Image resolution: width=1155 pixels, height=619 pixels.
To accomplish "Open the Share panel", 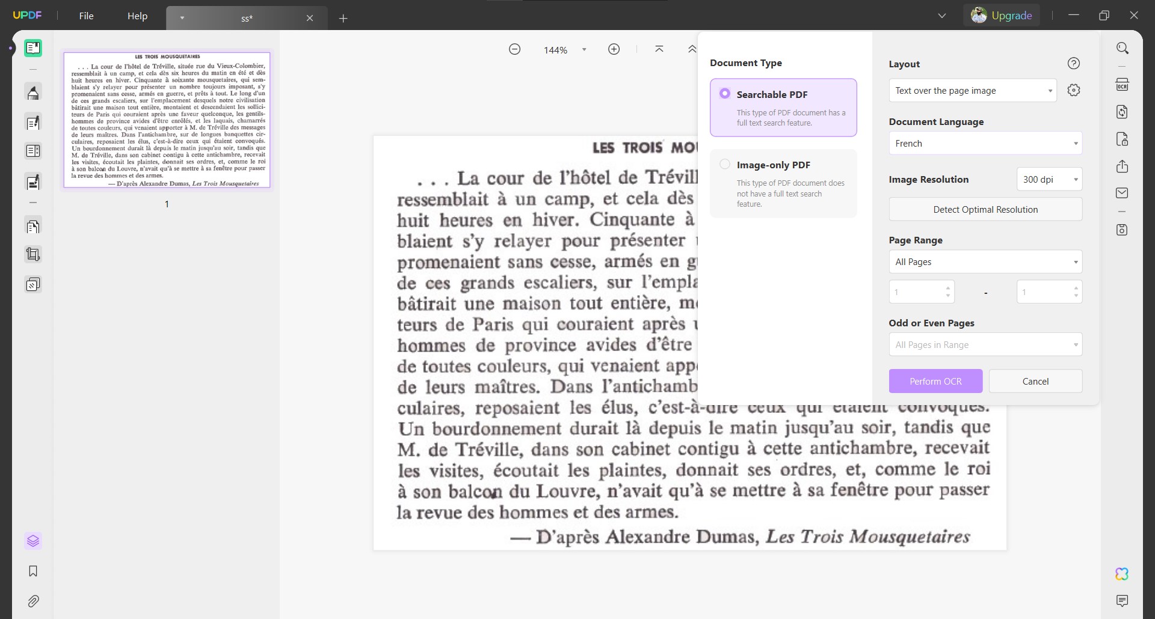I will click(x=1123, y=166).
